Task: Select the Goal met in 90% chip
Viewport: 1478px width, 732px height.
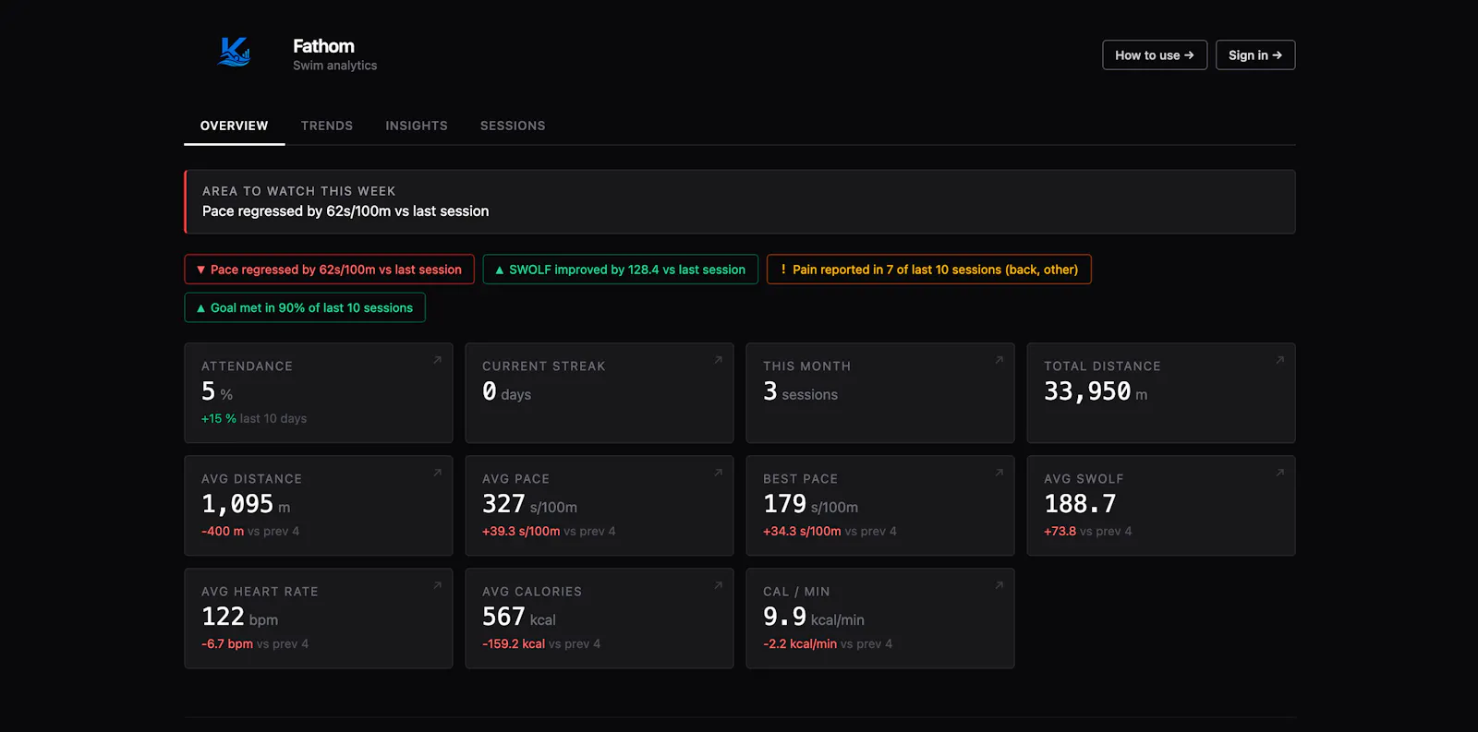Action: (305, 307)
